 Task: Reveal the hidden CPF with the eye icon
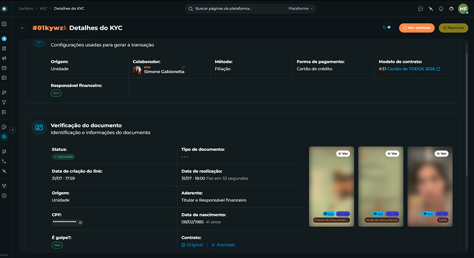(x=80, y=222)
